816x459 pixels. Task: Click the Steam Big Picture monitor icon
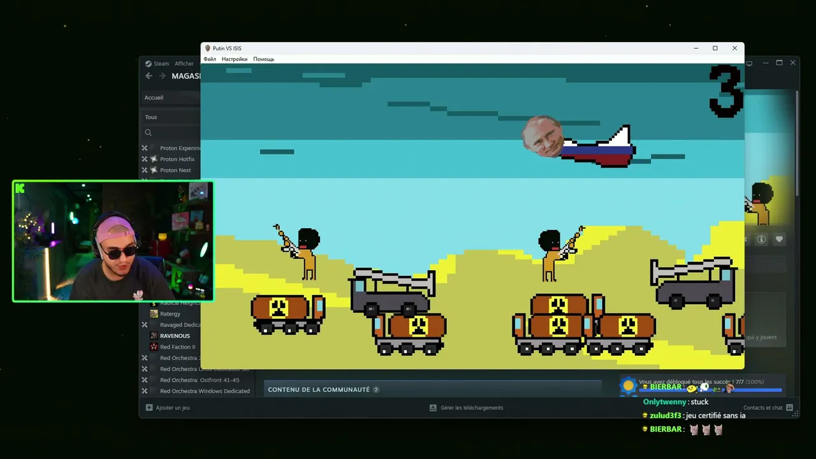(750, 63)
